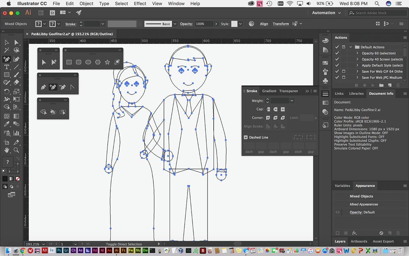
Task: Select the Lasso tool
Action: click(16, 50)
